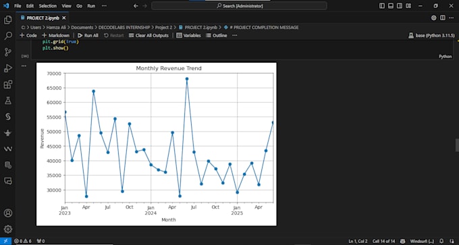The width and height of the screenshot is (459, 245).
Task: Open the Testing flask view
Action: coord(8,101)
